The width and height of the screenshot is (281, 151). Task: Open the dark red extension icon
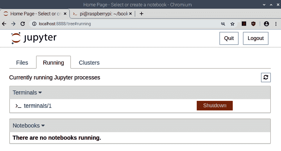244,23
